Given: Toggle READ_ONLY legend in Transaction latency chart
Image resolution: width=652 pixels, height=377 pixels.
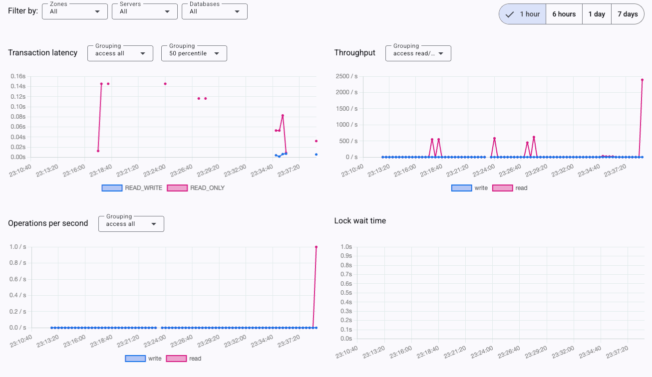Looking at the screenshot, I should [x=196, y=188].
